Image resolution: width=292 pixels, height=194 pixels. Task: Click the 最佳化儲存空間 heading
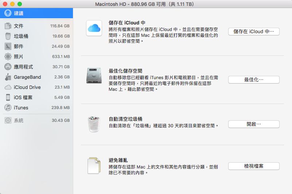(125, 71)
